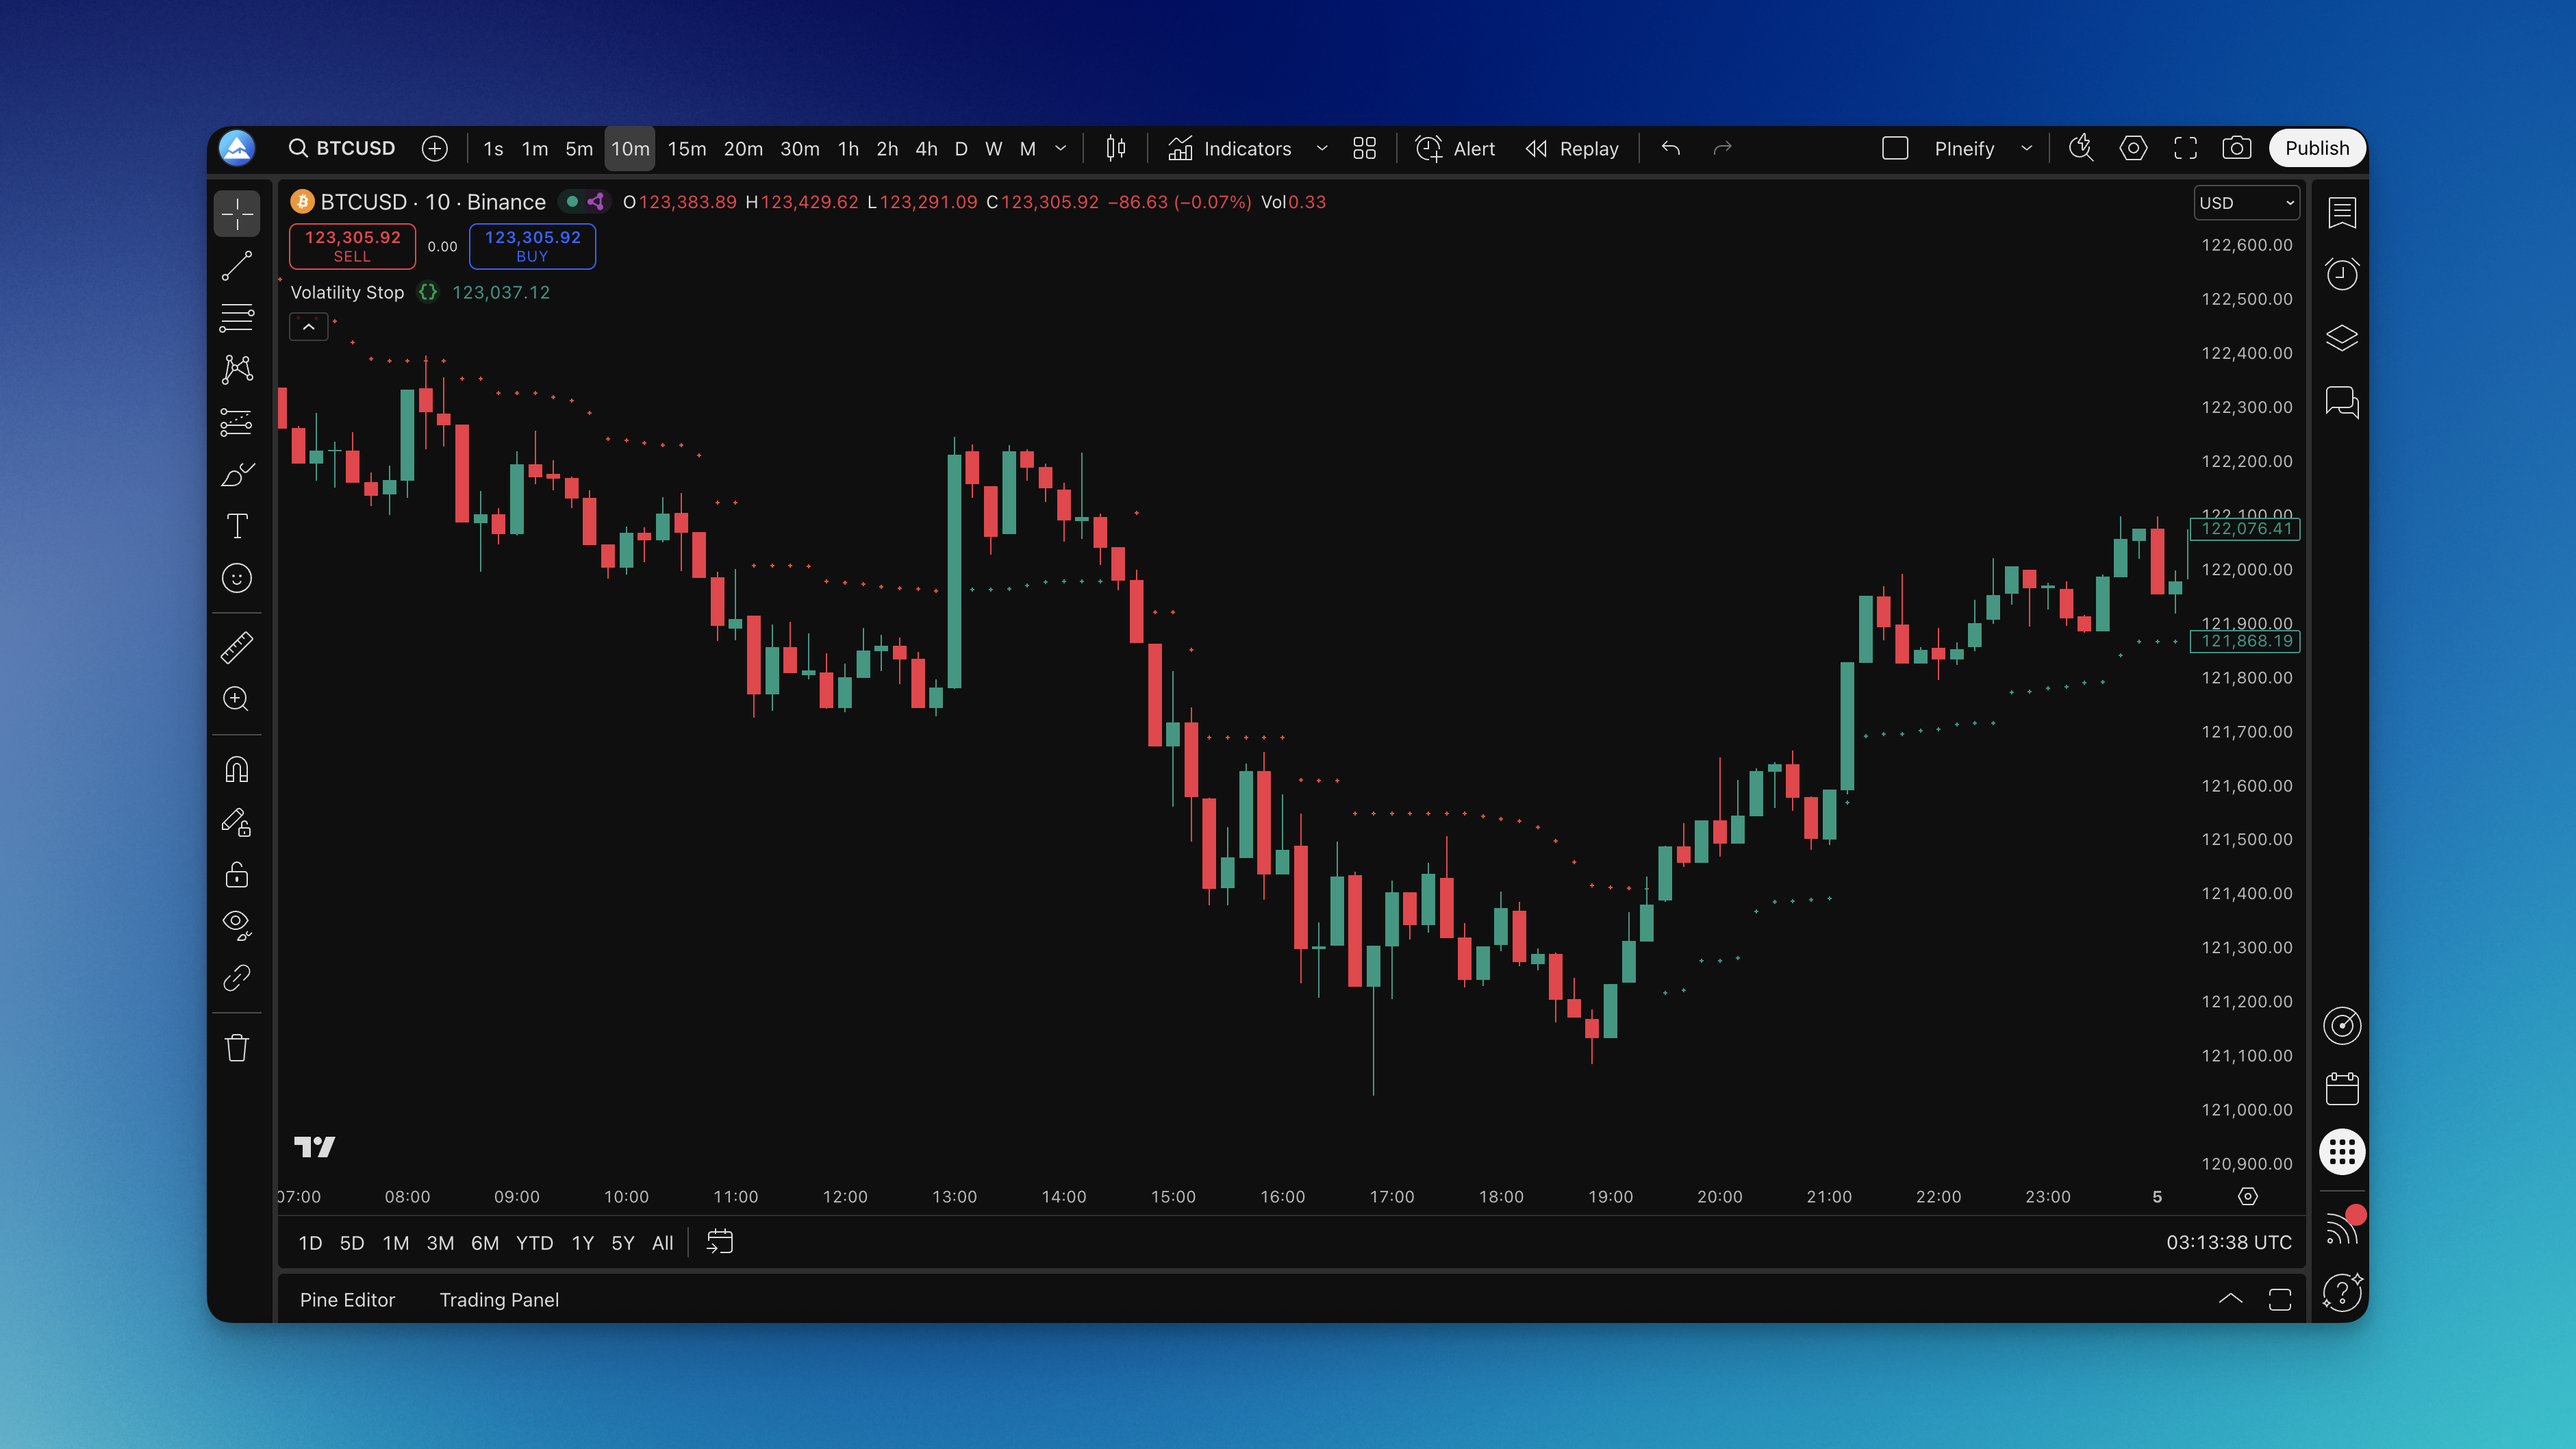Open the alerts clock panel icon
2576x1449 pixels.
pyautogui.click(x=2342, y=274)
